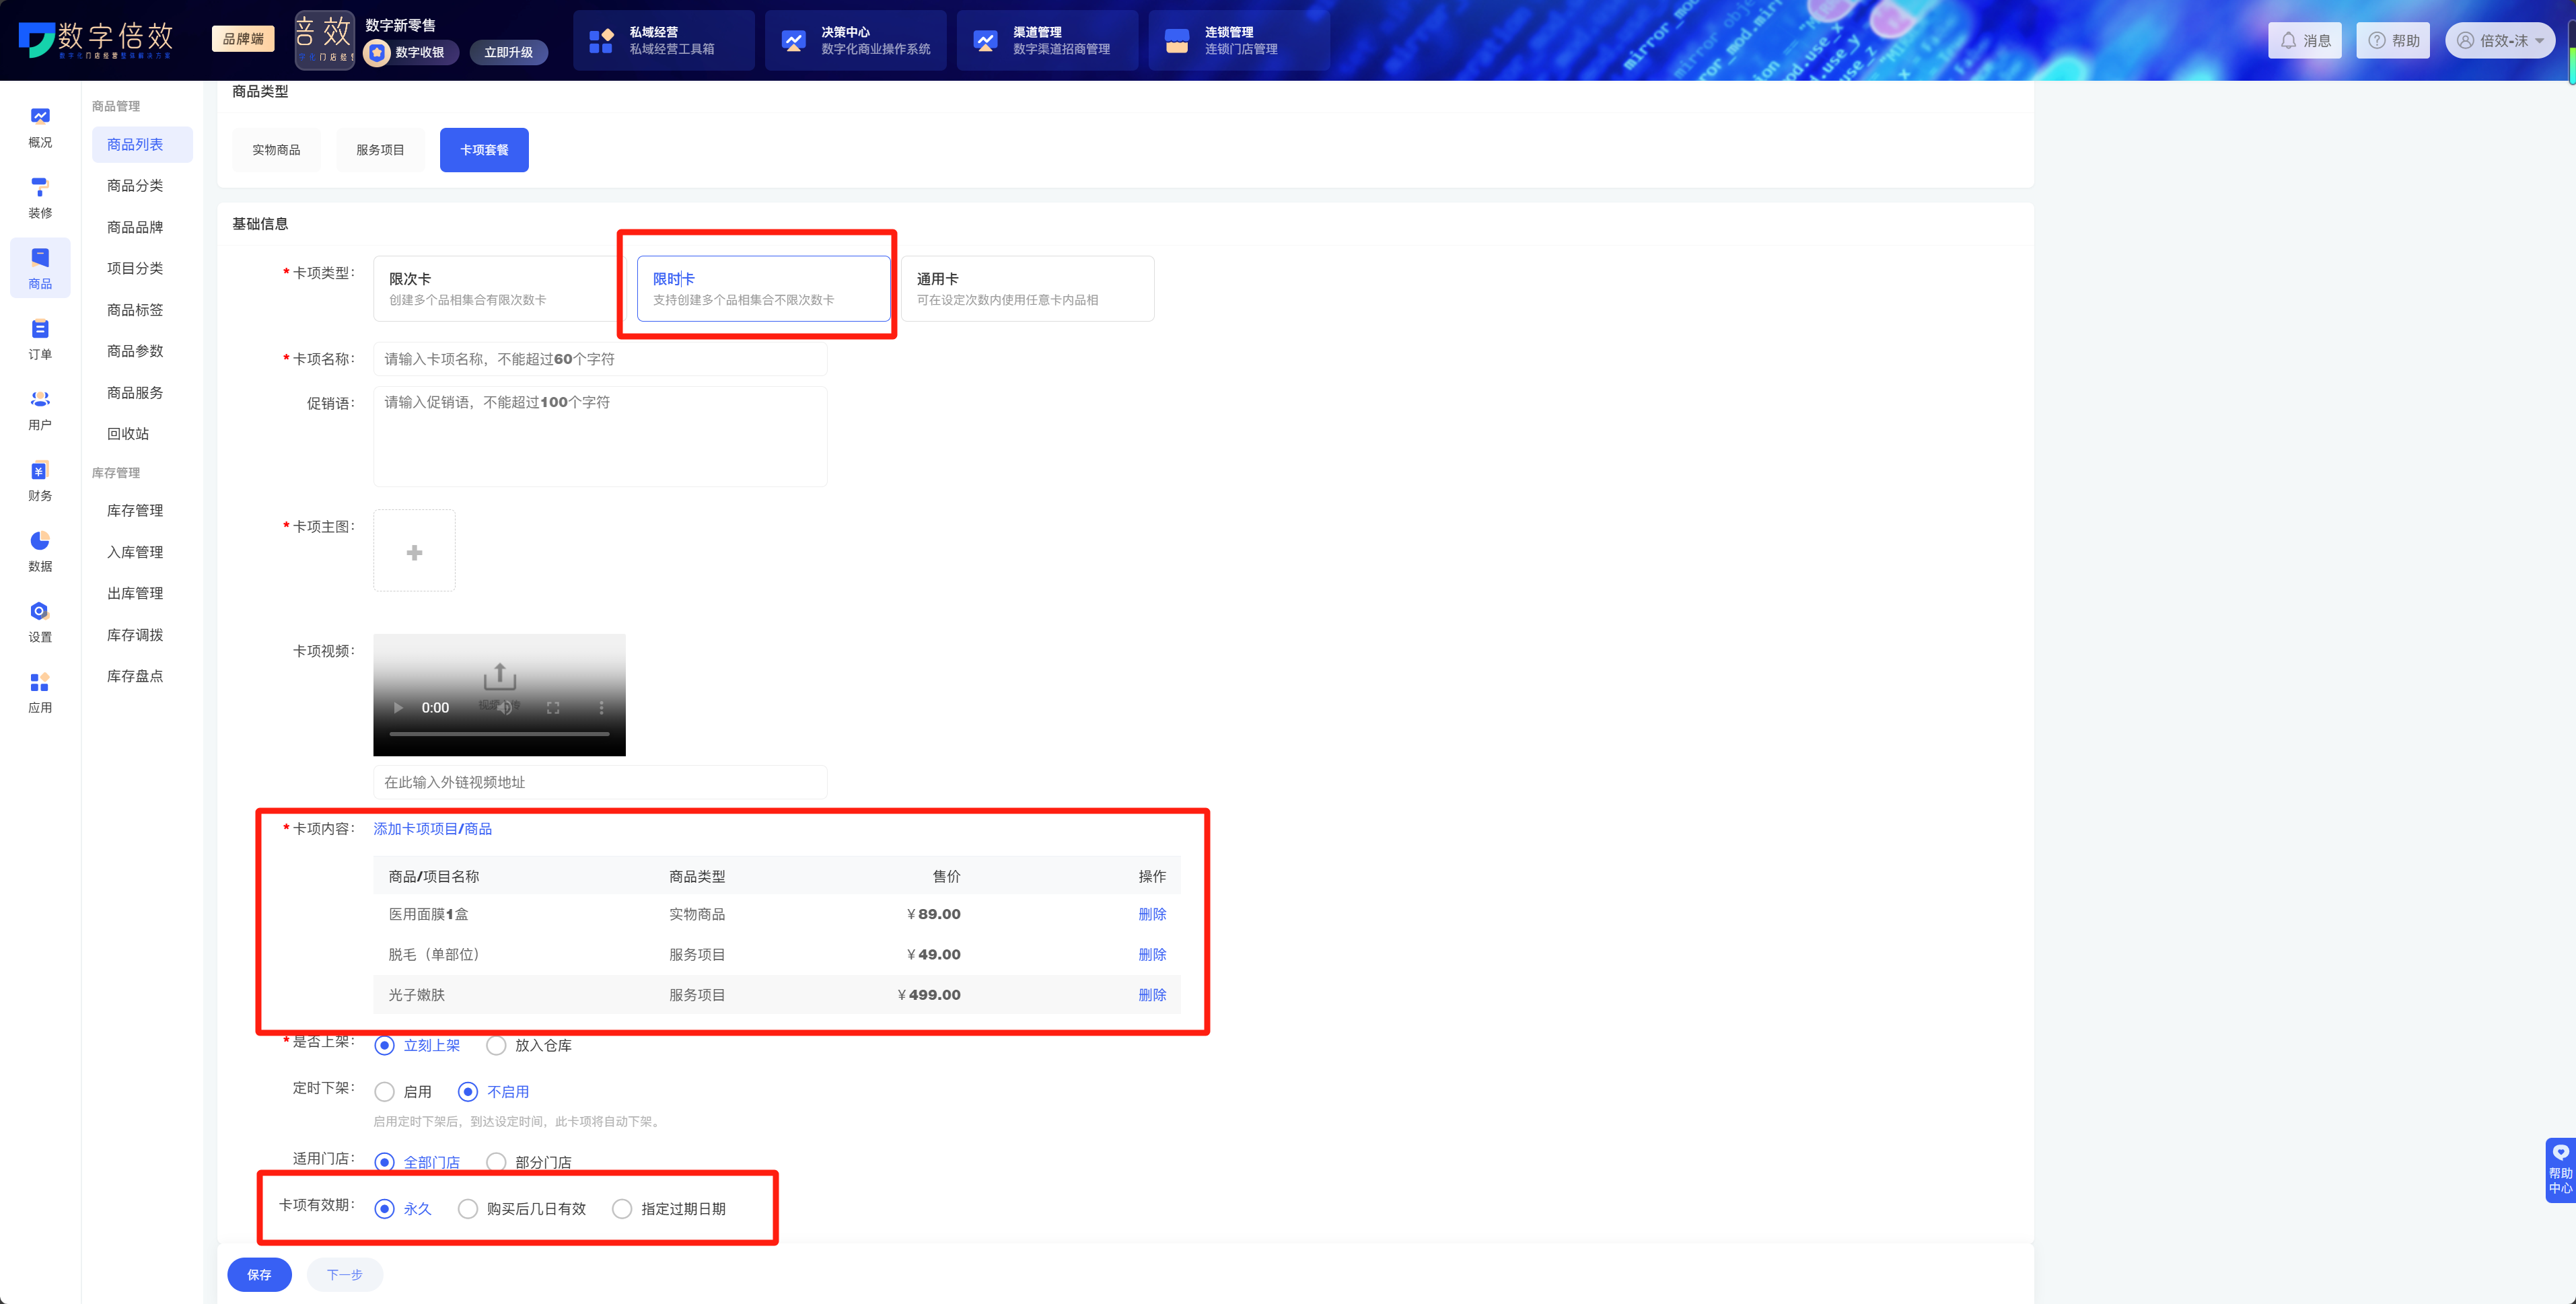The height and width of the screenshot is (1304, 2576).
Task: Click the 渠道管理 channel icon
Action: coord(985,41)
